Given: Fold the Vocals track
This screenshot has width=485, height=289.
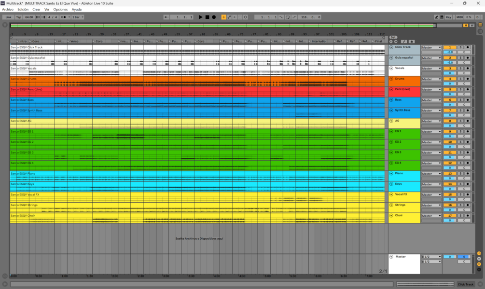Looking at the screenshot, I should point(391,69).
